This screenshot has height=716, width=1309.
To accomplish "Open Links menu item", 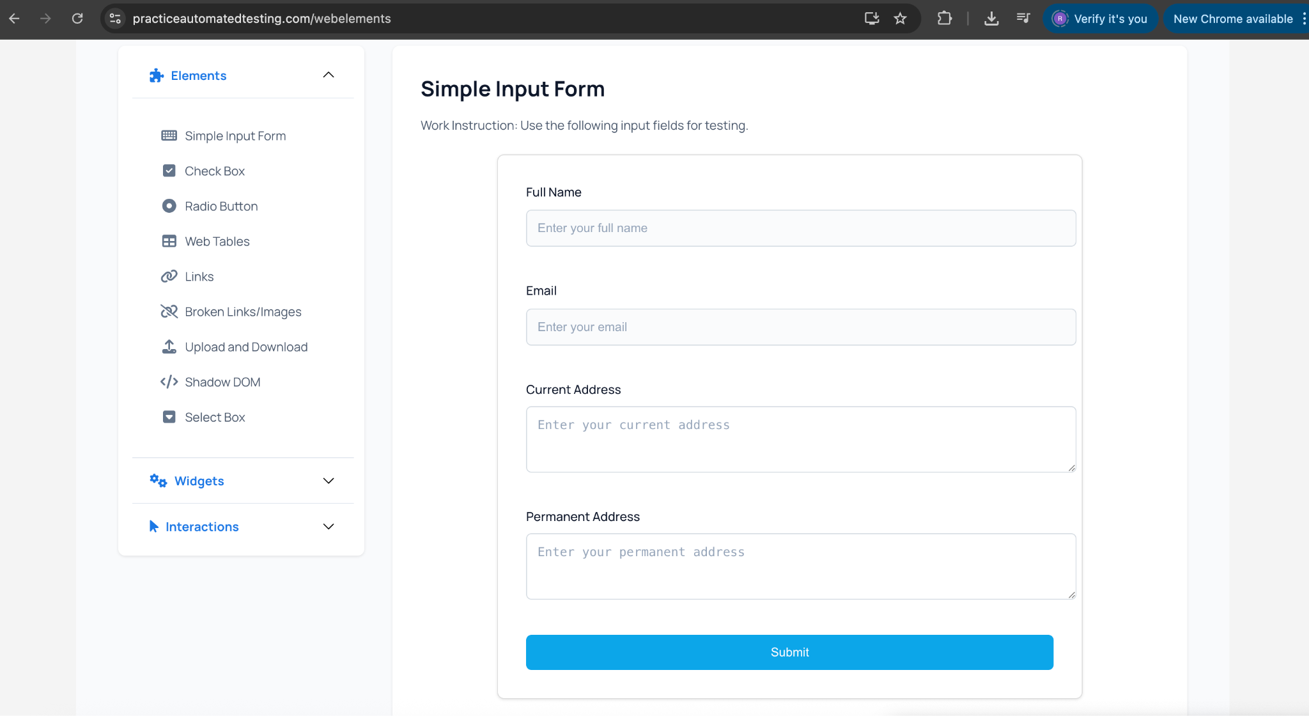I will [199, 276].
